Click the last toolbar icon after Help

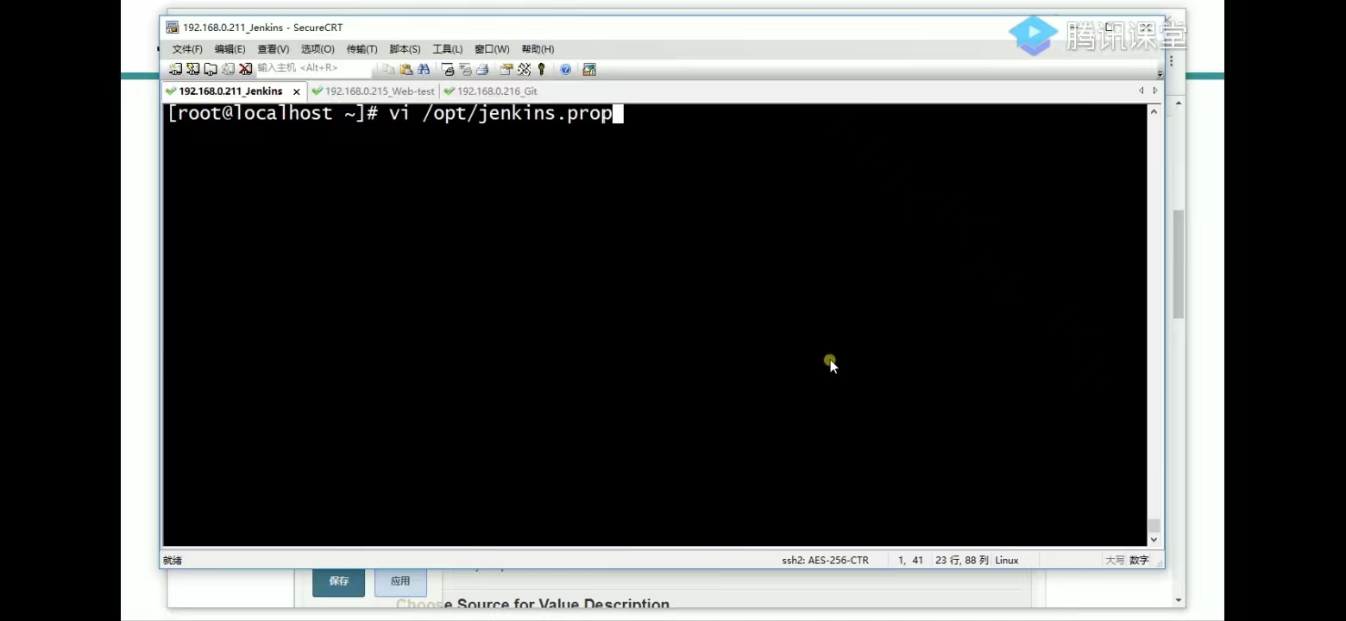pyautogui.click(x=589, y=69)
